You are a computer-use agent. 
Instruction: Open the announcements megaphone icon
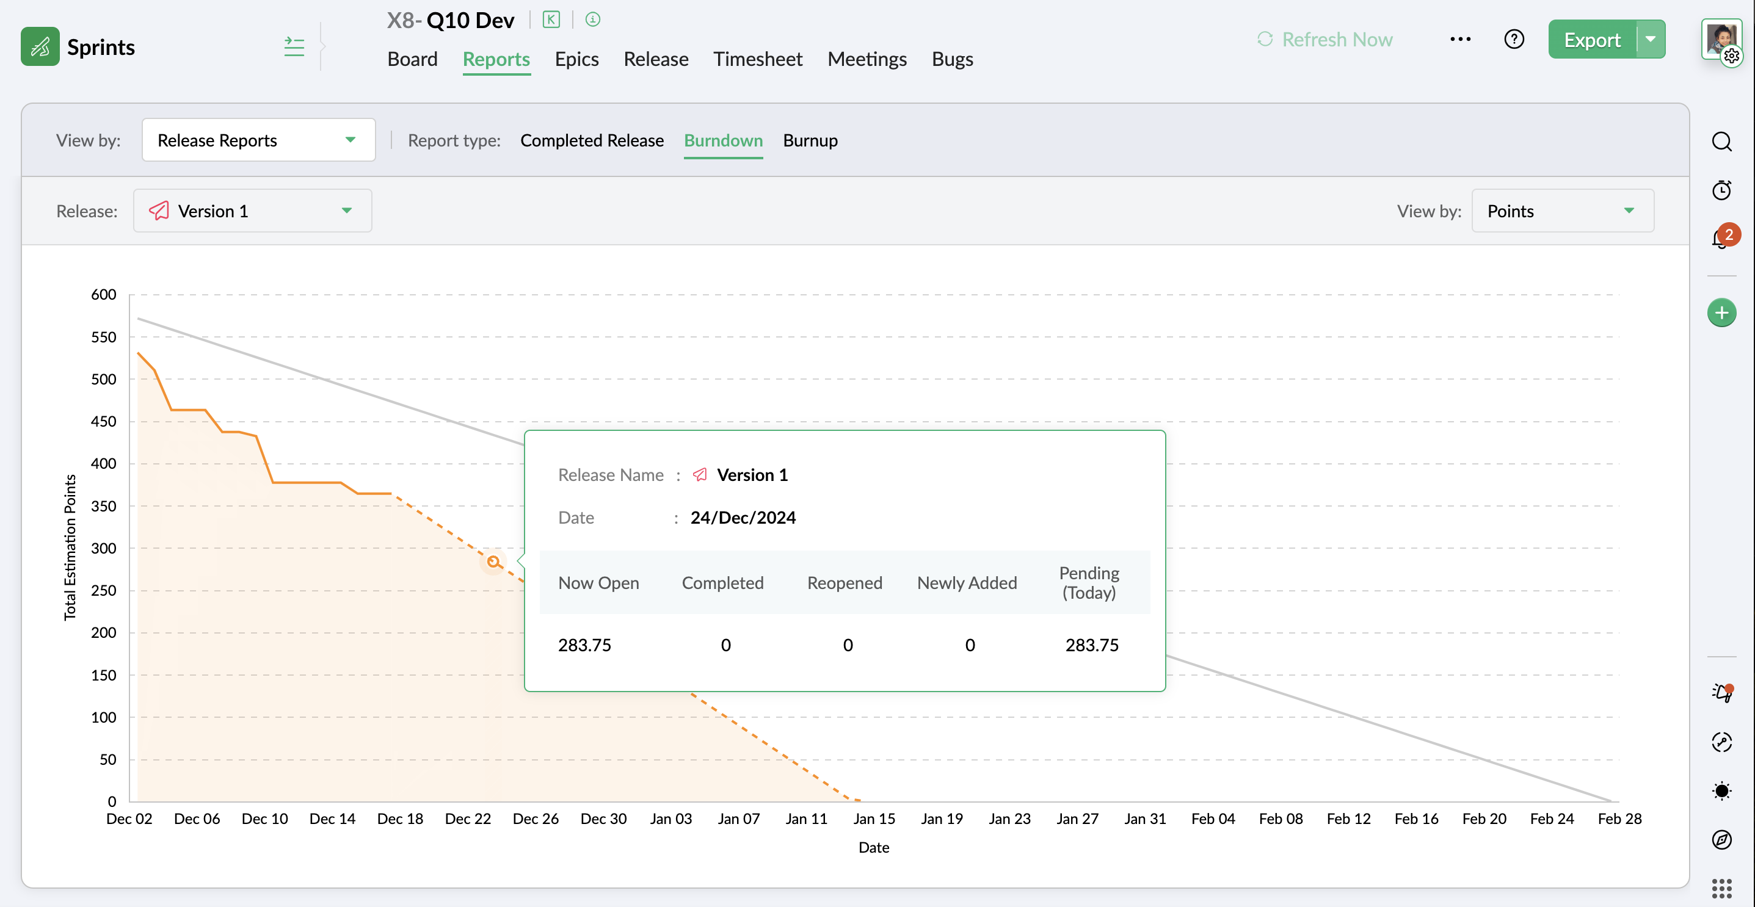(x=1721, y=693)
